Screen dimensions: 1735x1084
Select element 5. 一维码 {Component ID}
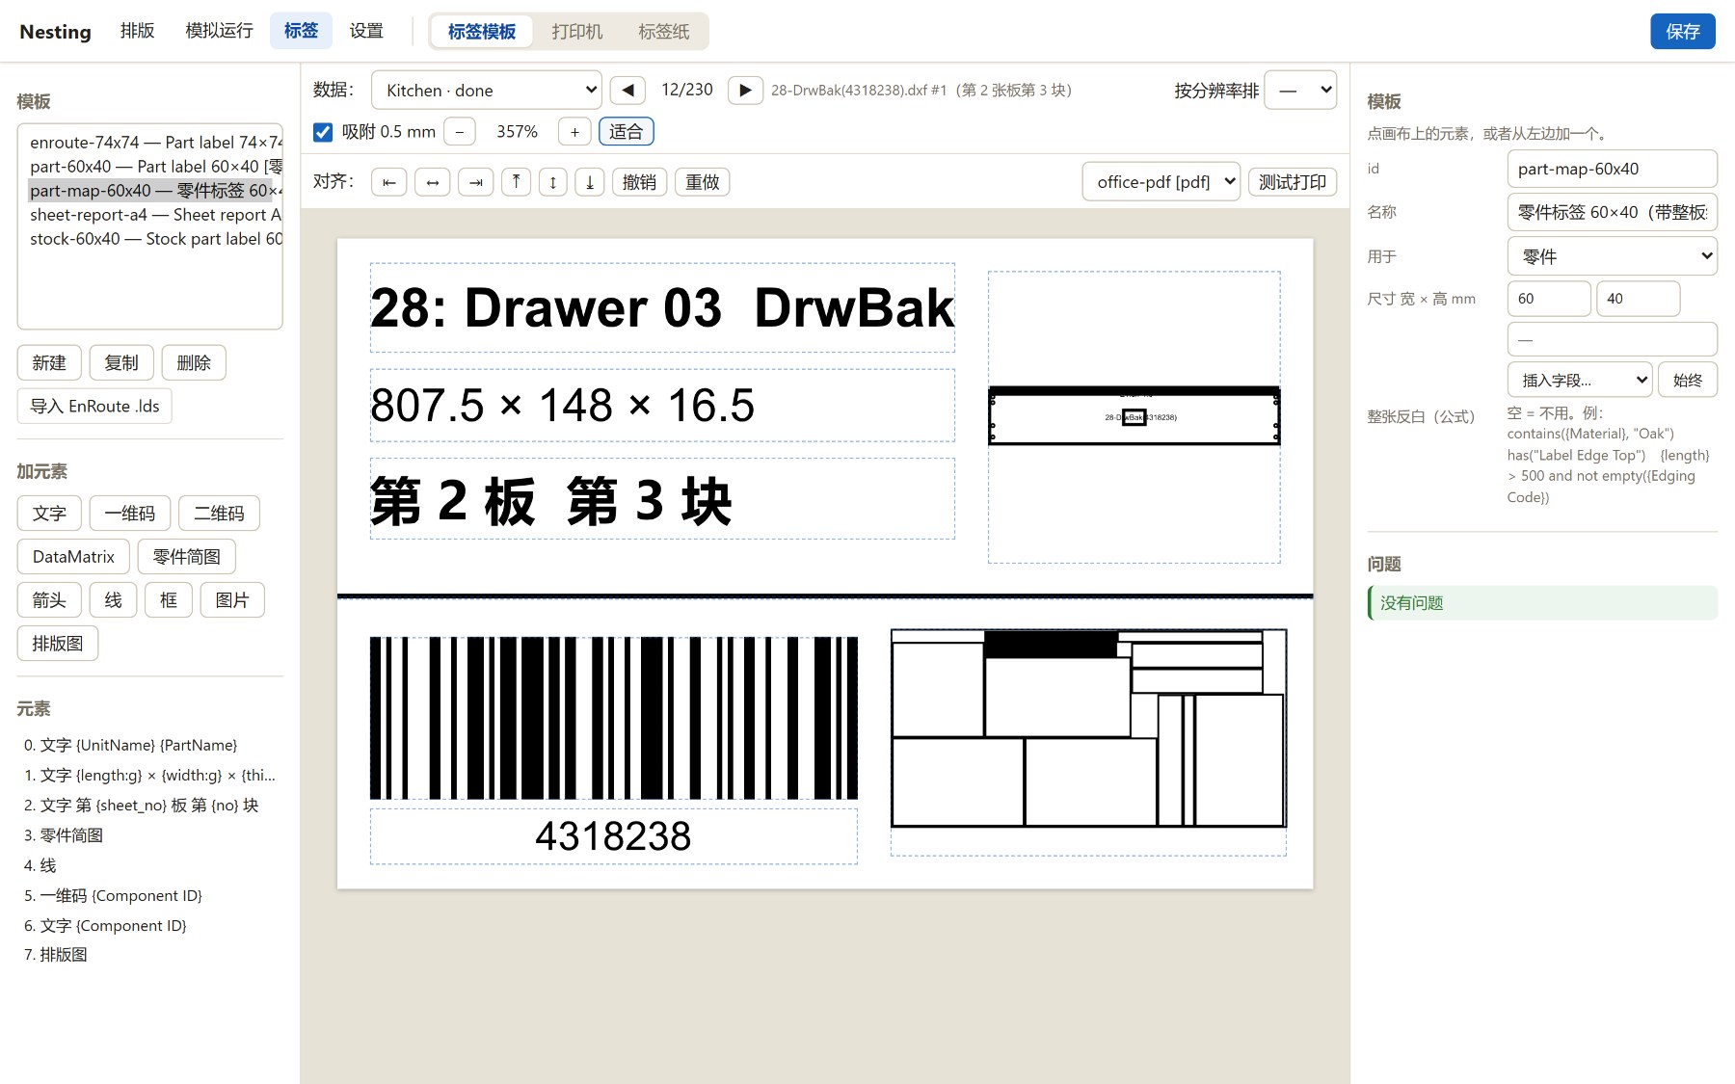149,895
